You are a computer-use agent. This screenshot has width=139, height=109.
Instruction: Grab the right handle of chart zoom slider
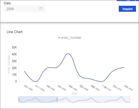pyautogui.click(x=57, y=99)
